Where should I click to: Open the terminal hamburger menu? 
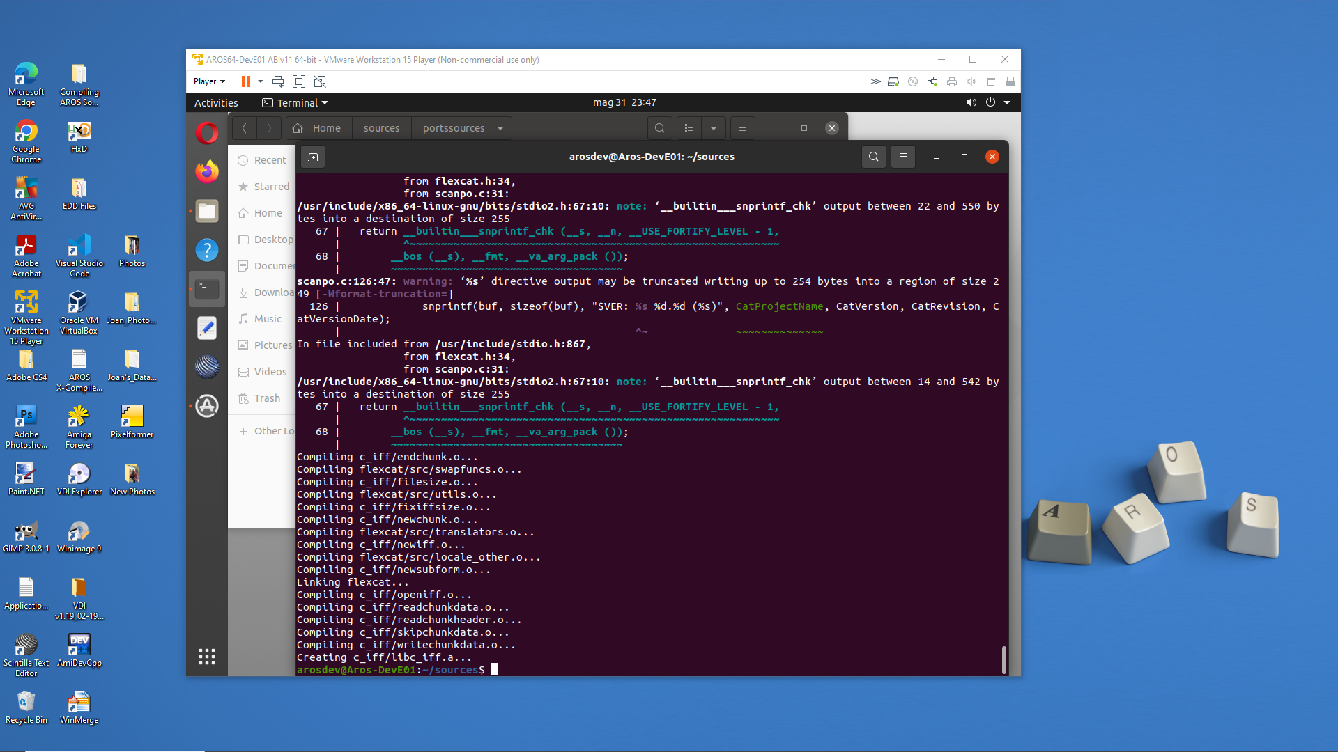[903, 157]
